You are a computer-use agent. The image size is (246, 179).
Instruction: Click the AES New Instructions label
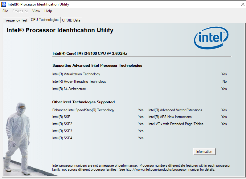click(170, 117)
